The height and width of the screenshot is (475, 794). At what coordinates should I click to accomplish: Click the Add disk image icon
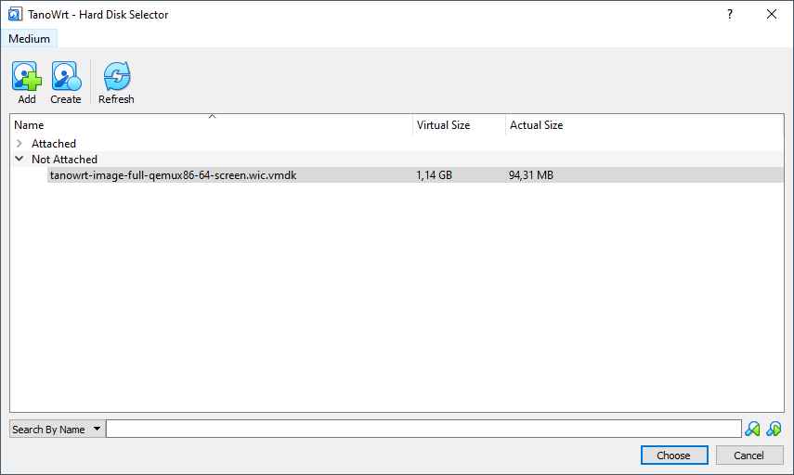point(26,76)
